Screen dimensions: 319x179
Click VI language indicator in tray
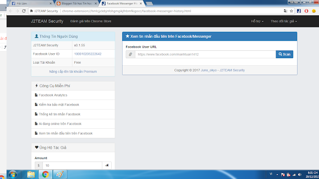coord(271,174)
